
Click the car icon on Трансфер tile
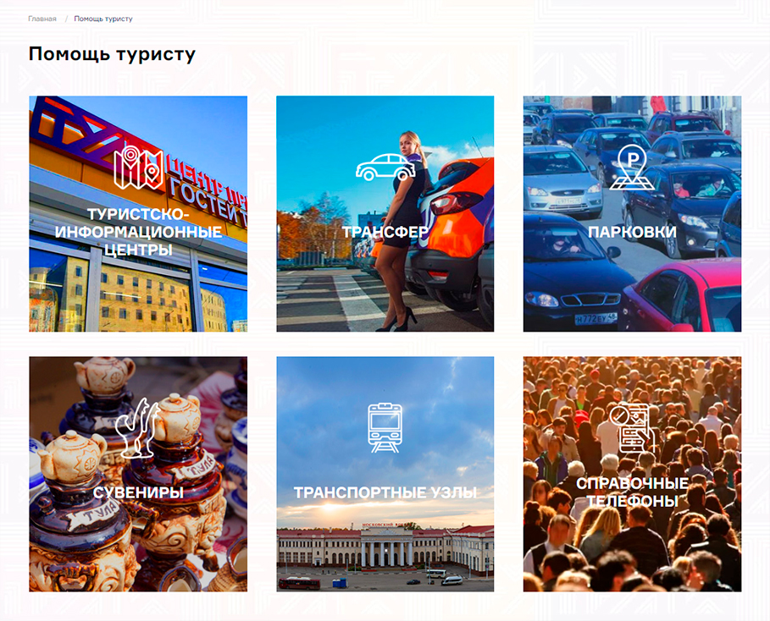(385, 168)
